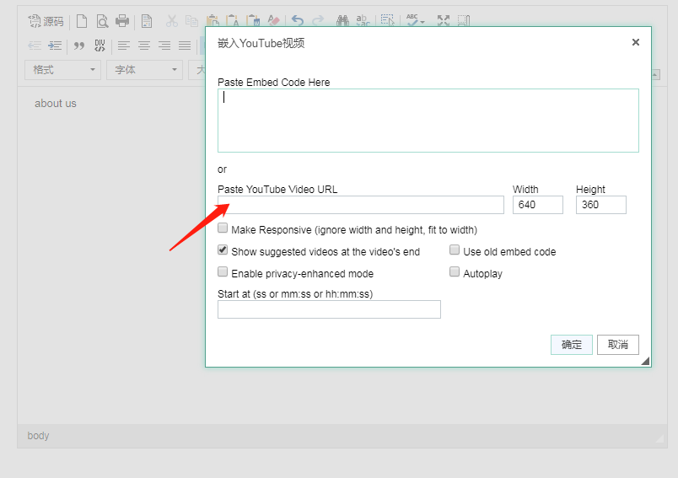678x478 pixels.
Task: Open the Replace text icon
Action: click(363, 21)
